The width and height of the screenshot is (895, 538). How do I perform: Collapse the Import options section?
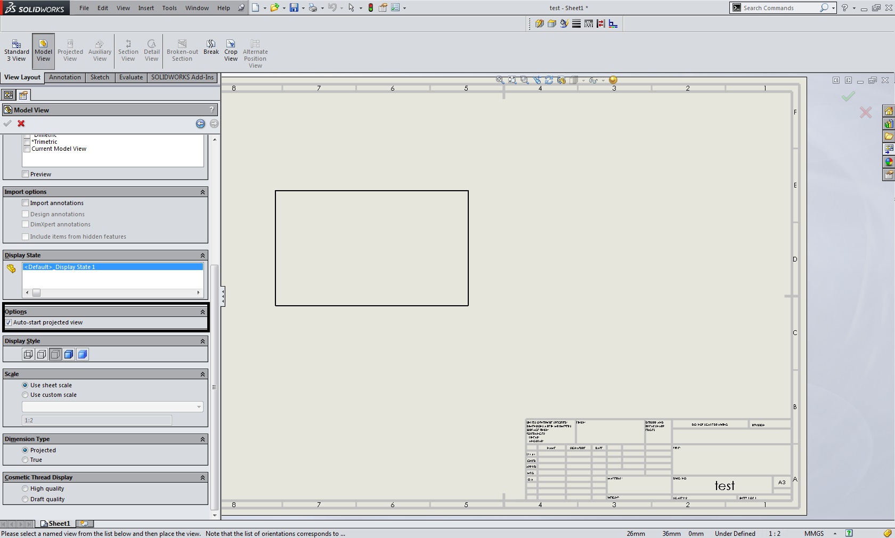coord(202,192)
